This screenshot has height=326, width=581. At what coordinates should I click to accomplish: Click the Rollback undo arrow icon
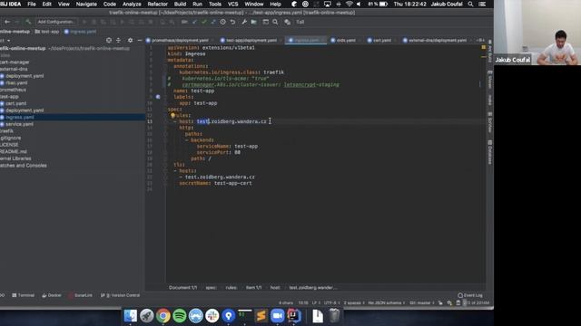tap(232, 22)
